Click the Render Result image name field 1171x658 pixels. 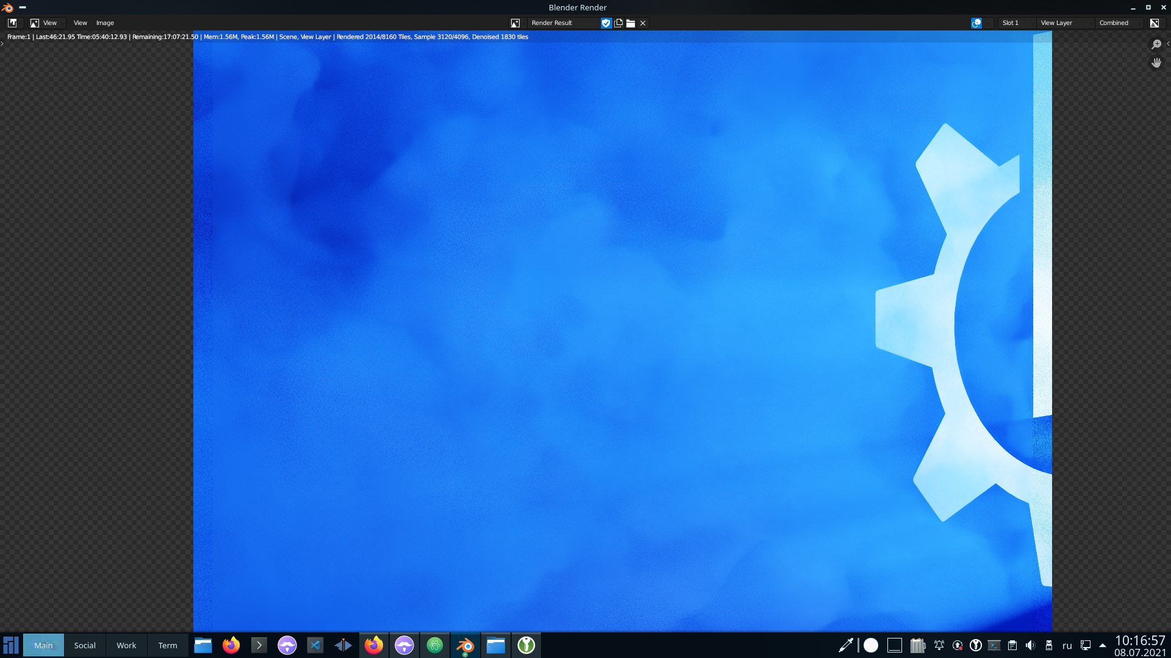[564, 23]
